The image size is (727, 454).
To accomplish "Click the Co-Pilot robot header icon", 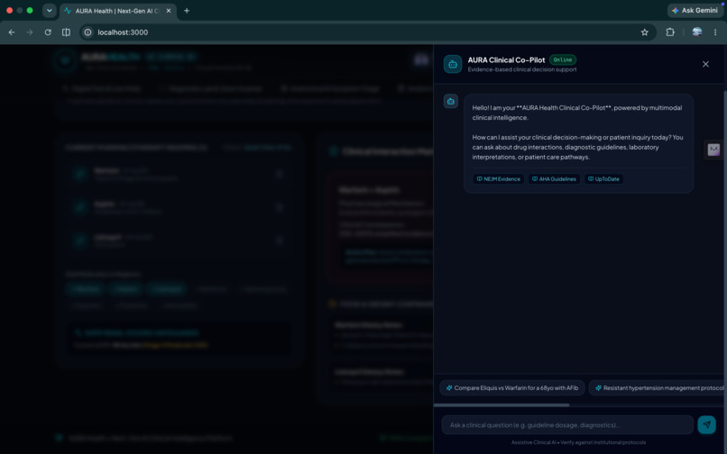I will click(453, 64).
